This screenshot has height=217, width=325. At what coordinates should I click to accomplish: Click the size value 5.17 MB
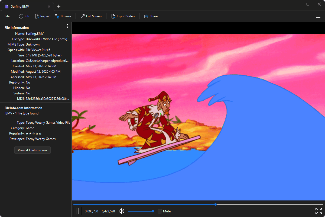pyautogui.click(x=44, y=55)
